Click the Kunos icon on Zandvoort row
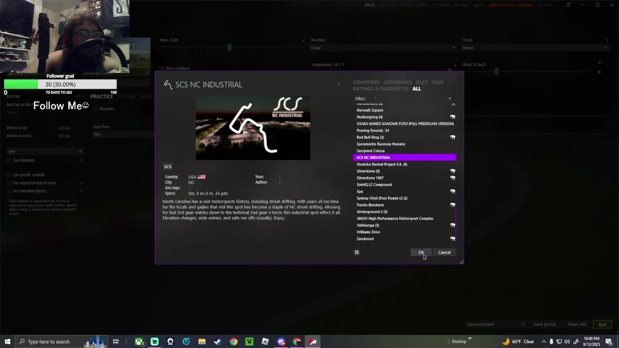Screen dimensions: 619x348 click(x=453, y=239)
